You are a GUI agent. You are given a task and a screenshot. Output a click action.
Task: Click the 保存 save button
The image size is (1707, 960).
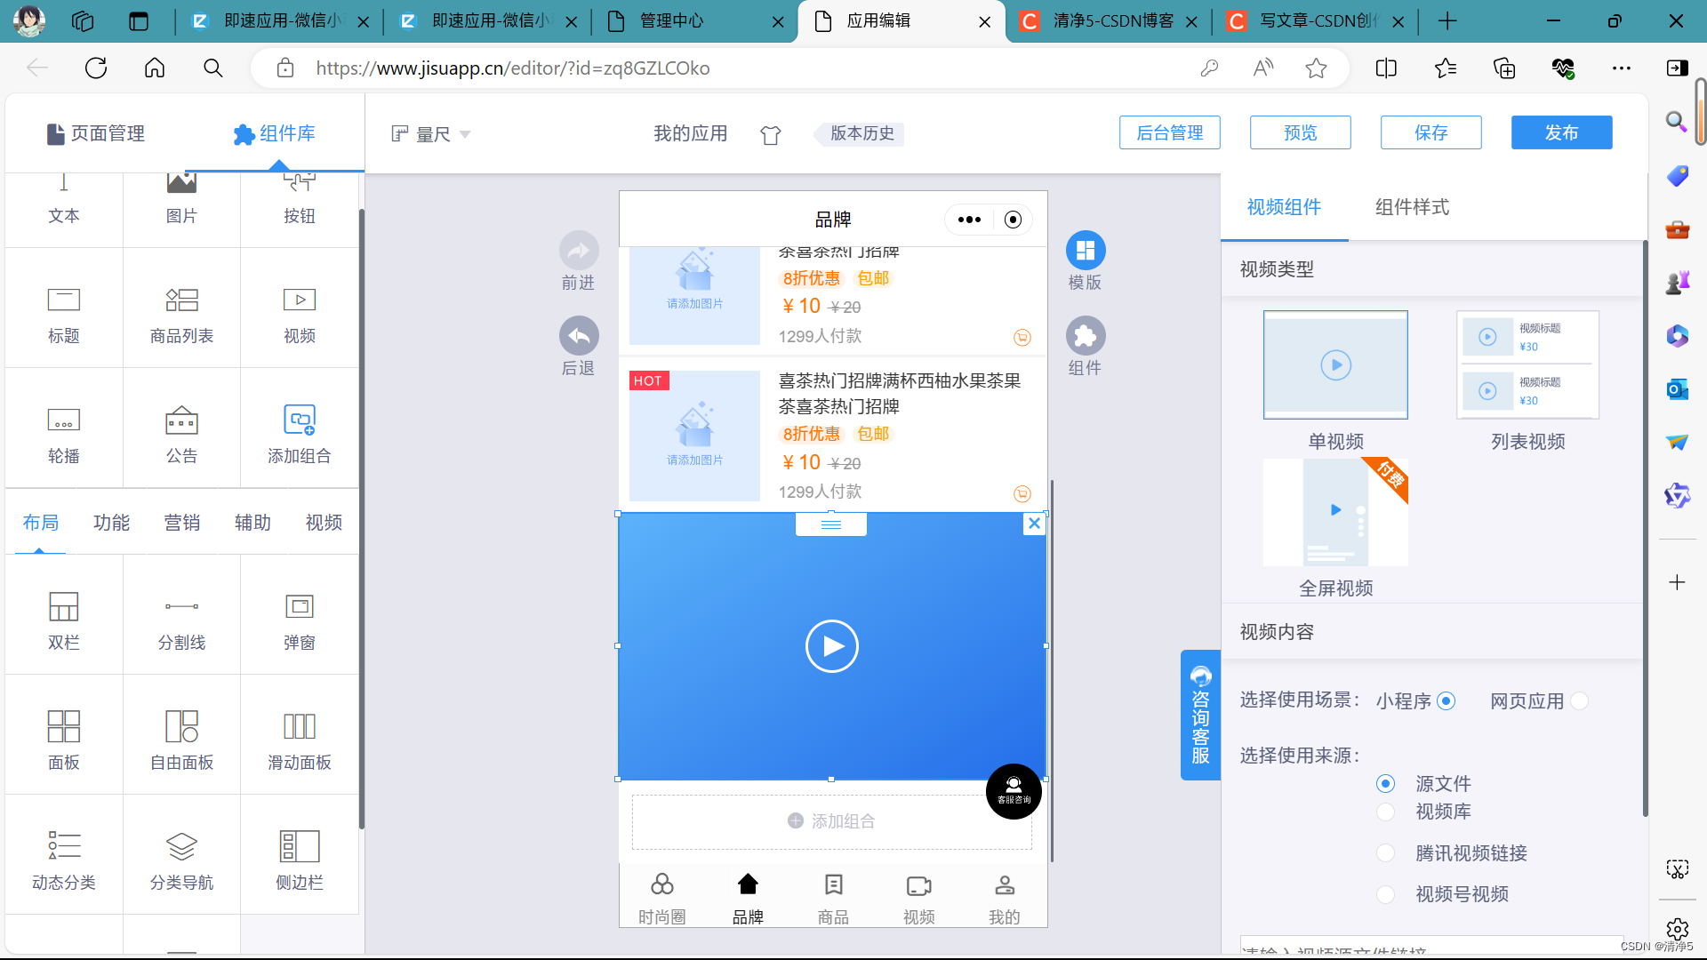tap(1431, 132)
